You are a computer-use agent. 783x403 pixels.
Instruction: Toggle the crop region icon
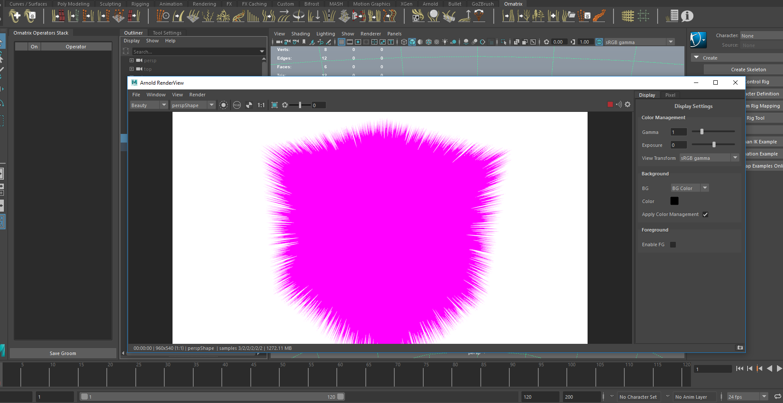pos(275,105)
